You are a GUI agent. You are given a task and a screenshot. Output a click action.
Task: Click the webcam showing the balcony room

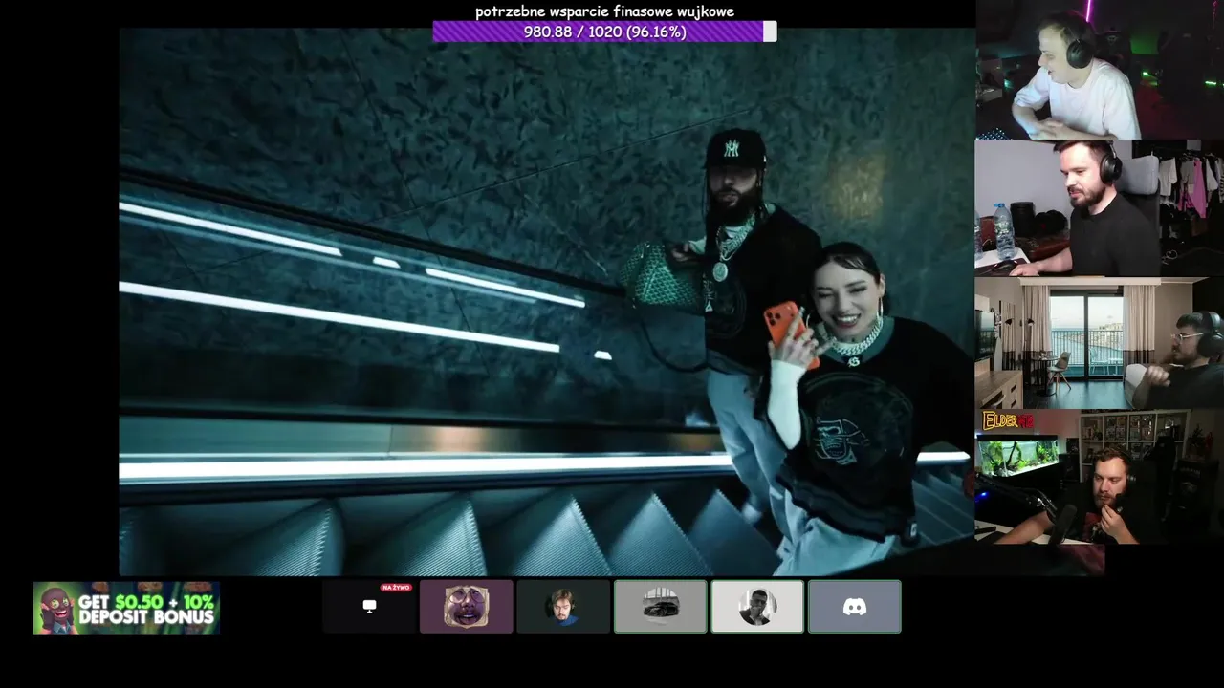click(1100, 344)
